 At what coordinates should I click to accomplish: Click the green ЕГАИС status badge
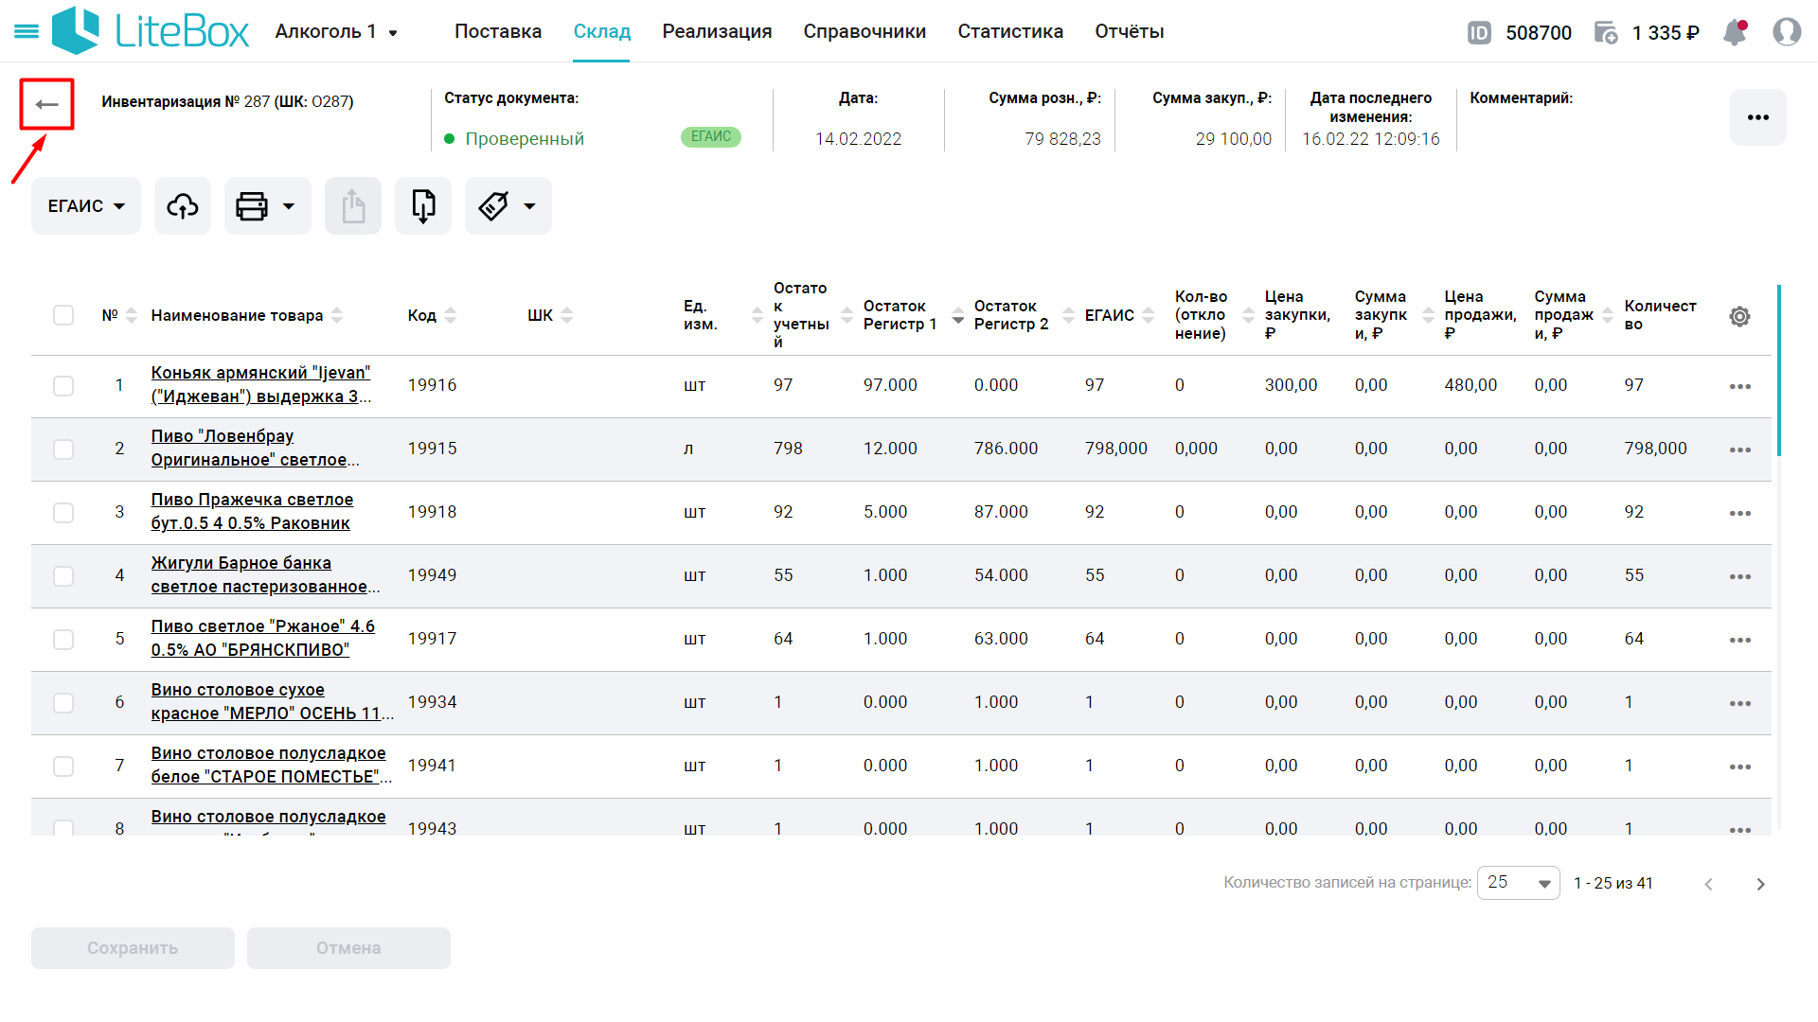coord(711,137)
